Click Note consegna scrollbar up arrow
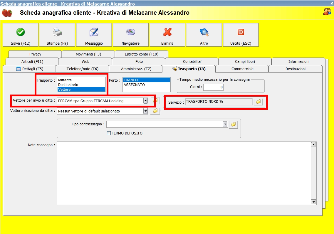334x234 pixels. click(x=313, y=144)
